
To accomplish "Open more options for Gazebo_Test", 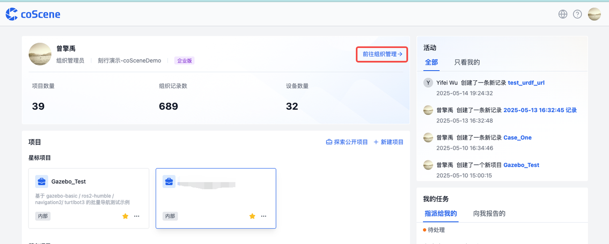I will click(137, 216).
